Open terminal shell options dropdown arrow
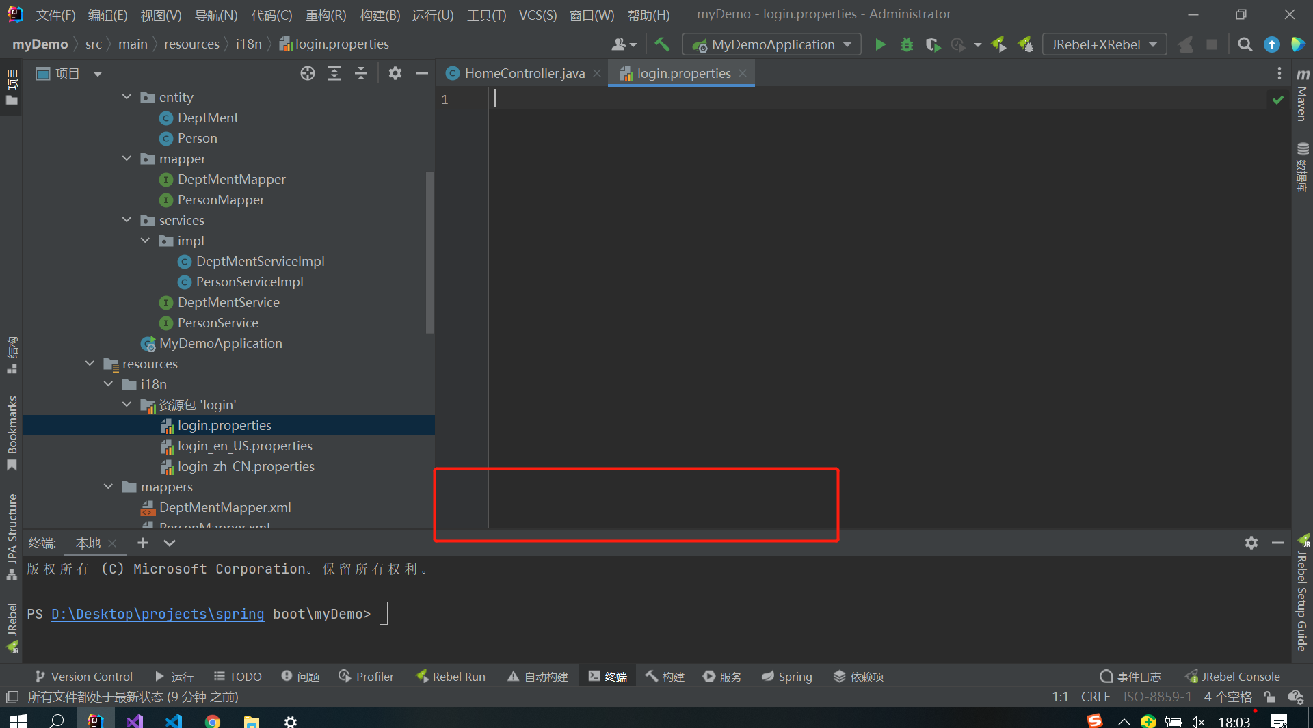Image resolution: width=1313 pixels, height=728 pixels. [x=170, y=543]
